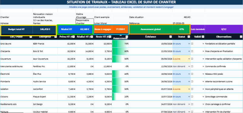Select the Bâtir France company cell
Viewport: 243px width, 113px height.
[x=45, y=44]
